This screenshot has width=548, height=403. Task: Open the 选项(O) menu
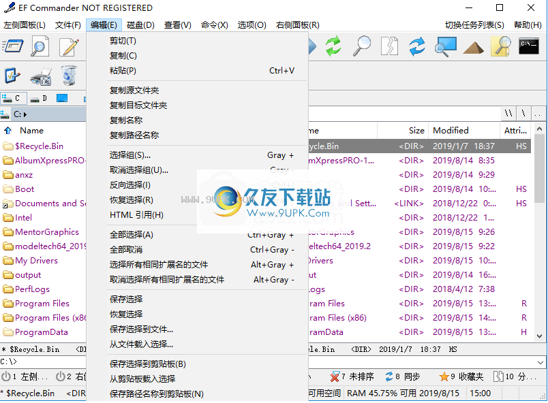[252, 25]
